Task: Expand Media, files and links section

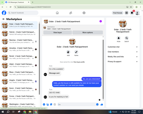Action: (123, 57)
